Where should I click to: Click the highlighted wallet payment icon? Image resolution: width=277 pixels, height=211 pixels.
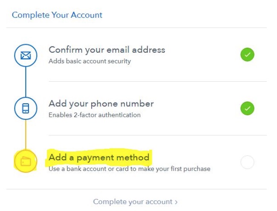[x=26, y=161]
